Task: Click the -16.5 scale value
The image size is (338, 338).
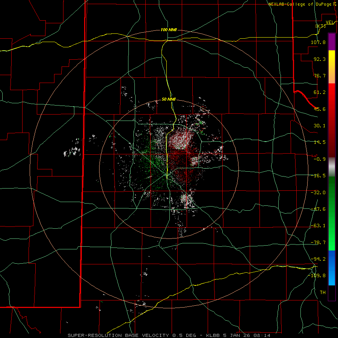Action: coord(318,176)
